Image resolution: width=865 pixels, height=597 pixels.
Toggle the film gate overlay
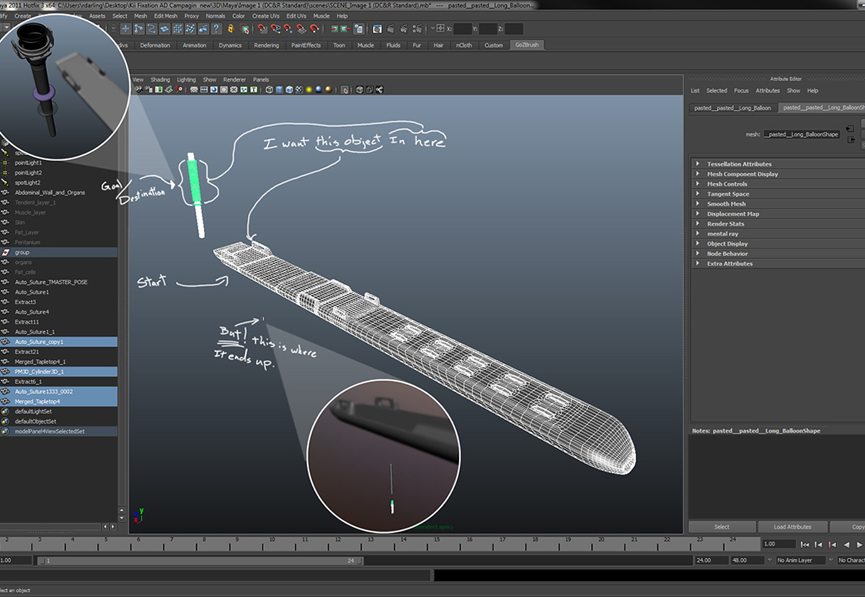(x=204, y=89)
